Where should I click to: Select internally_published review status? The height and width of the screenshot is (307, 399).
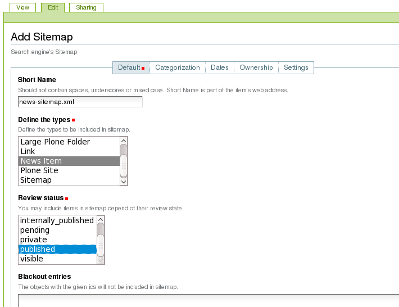(x=57, y=220)
